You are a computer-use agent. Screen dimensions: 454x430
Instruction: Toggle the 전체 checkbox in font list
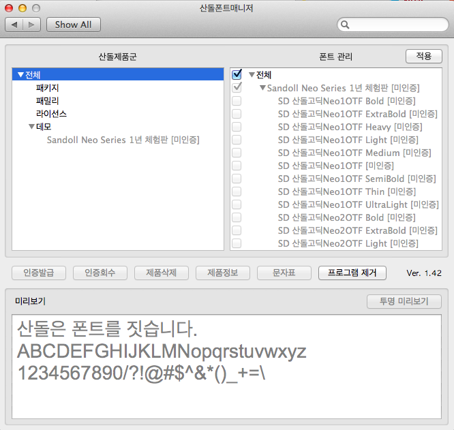237,75
